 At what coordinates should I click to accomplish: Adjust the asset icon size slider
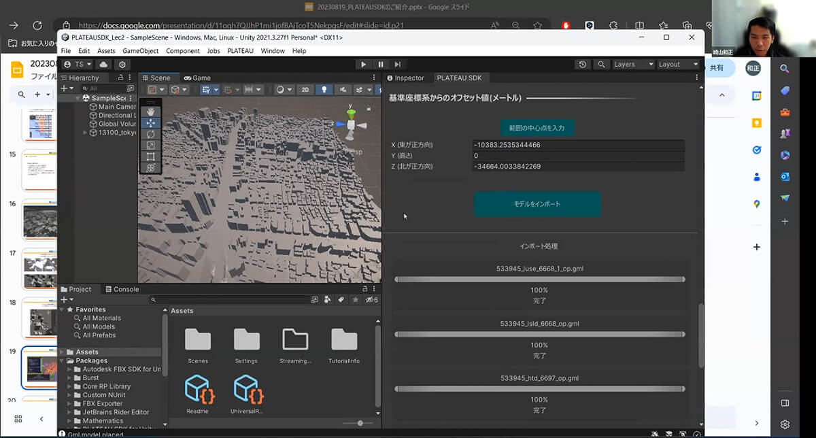(360, 423)
